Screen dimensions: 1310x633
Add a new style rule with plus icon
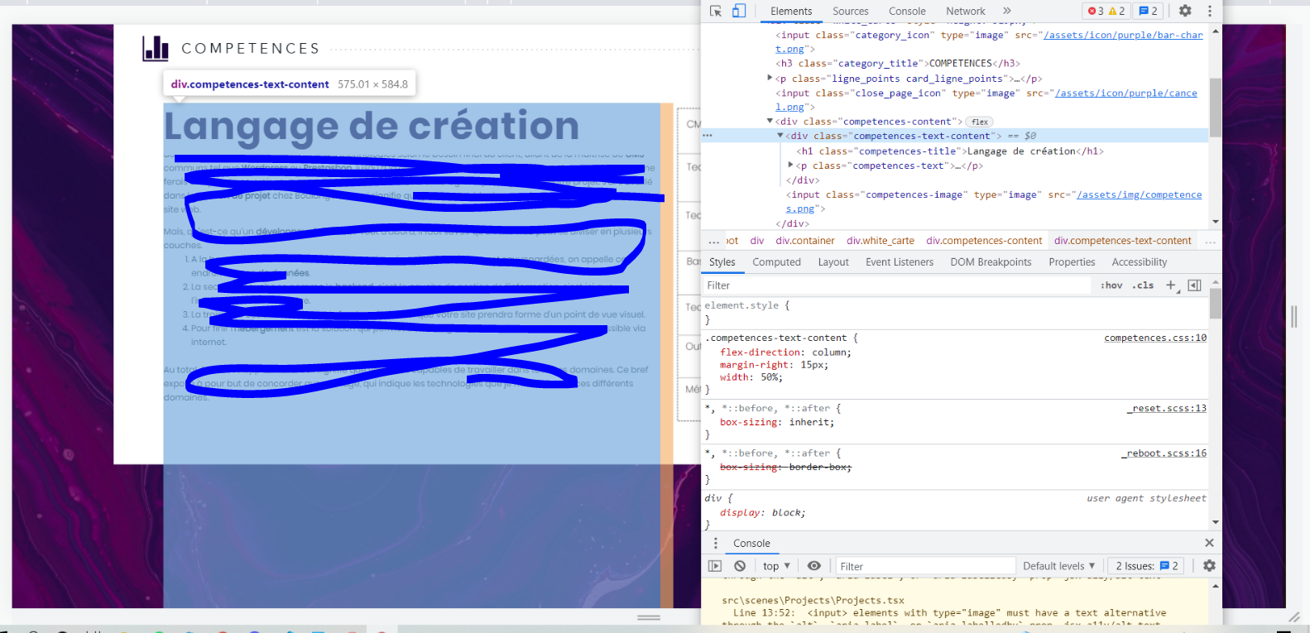[x=1171, y=285]
